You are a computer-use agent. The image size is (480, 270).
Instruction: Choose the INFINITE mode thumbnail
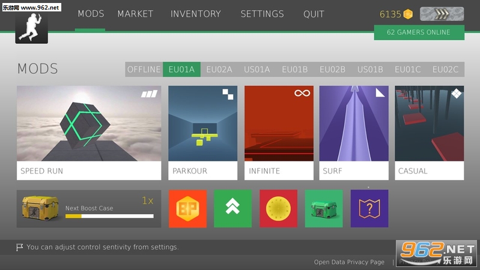point(279,123)
